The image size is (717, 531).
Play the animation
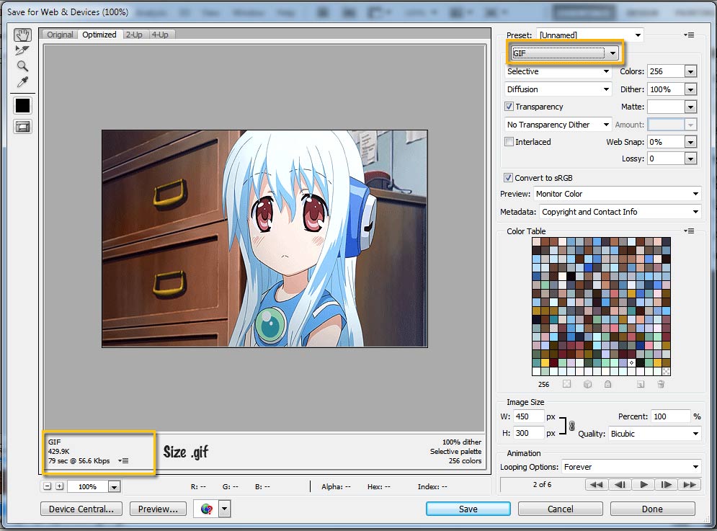[643, 484]
